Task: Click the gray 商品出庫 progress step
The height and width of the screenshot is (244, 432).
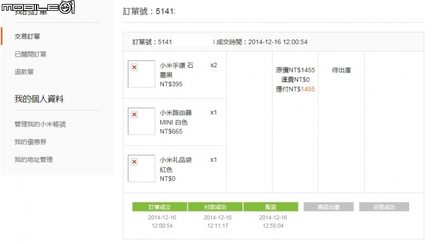Action: click(328, 207)
